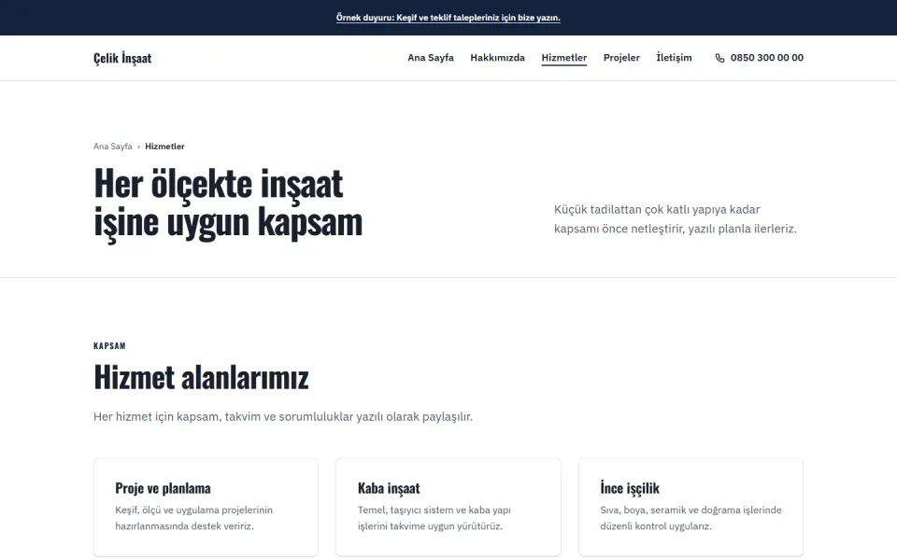897x560 pixels.
Task: Click the Ana Sayfa breadcrumb link
Action: 113,147
